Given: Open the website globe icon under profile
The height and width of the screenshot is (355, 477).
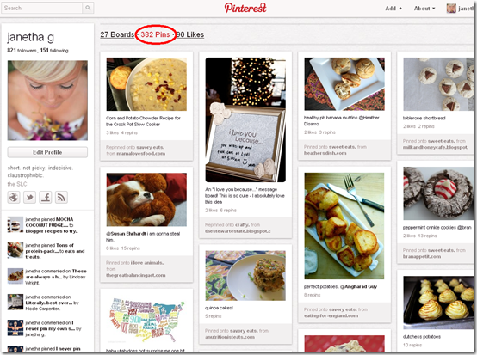Looking at the screenshot, I should coord(14,198).
